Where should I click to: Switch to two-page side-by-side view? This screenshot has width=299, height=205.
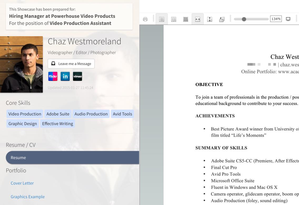pos(174,19)
